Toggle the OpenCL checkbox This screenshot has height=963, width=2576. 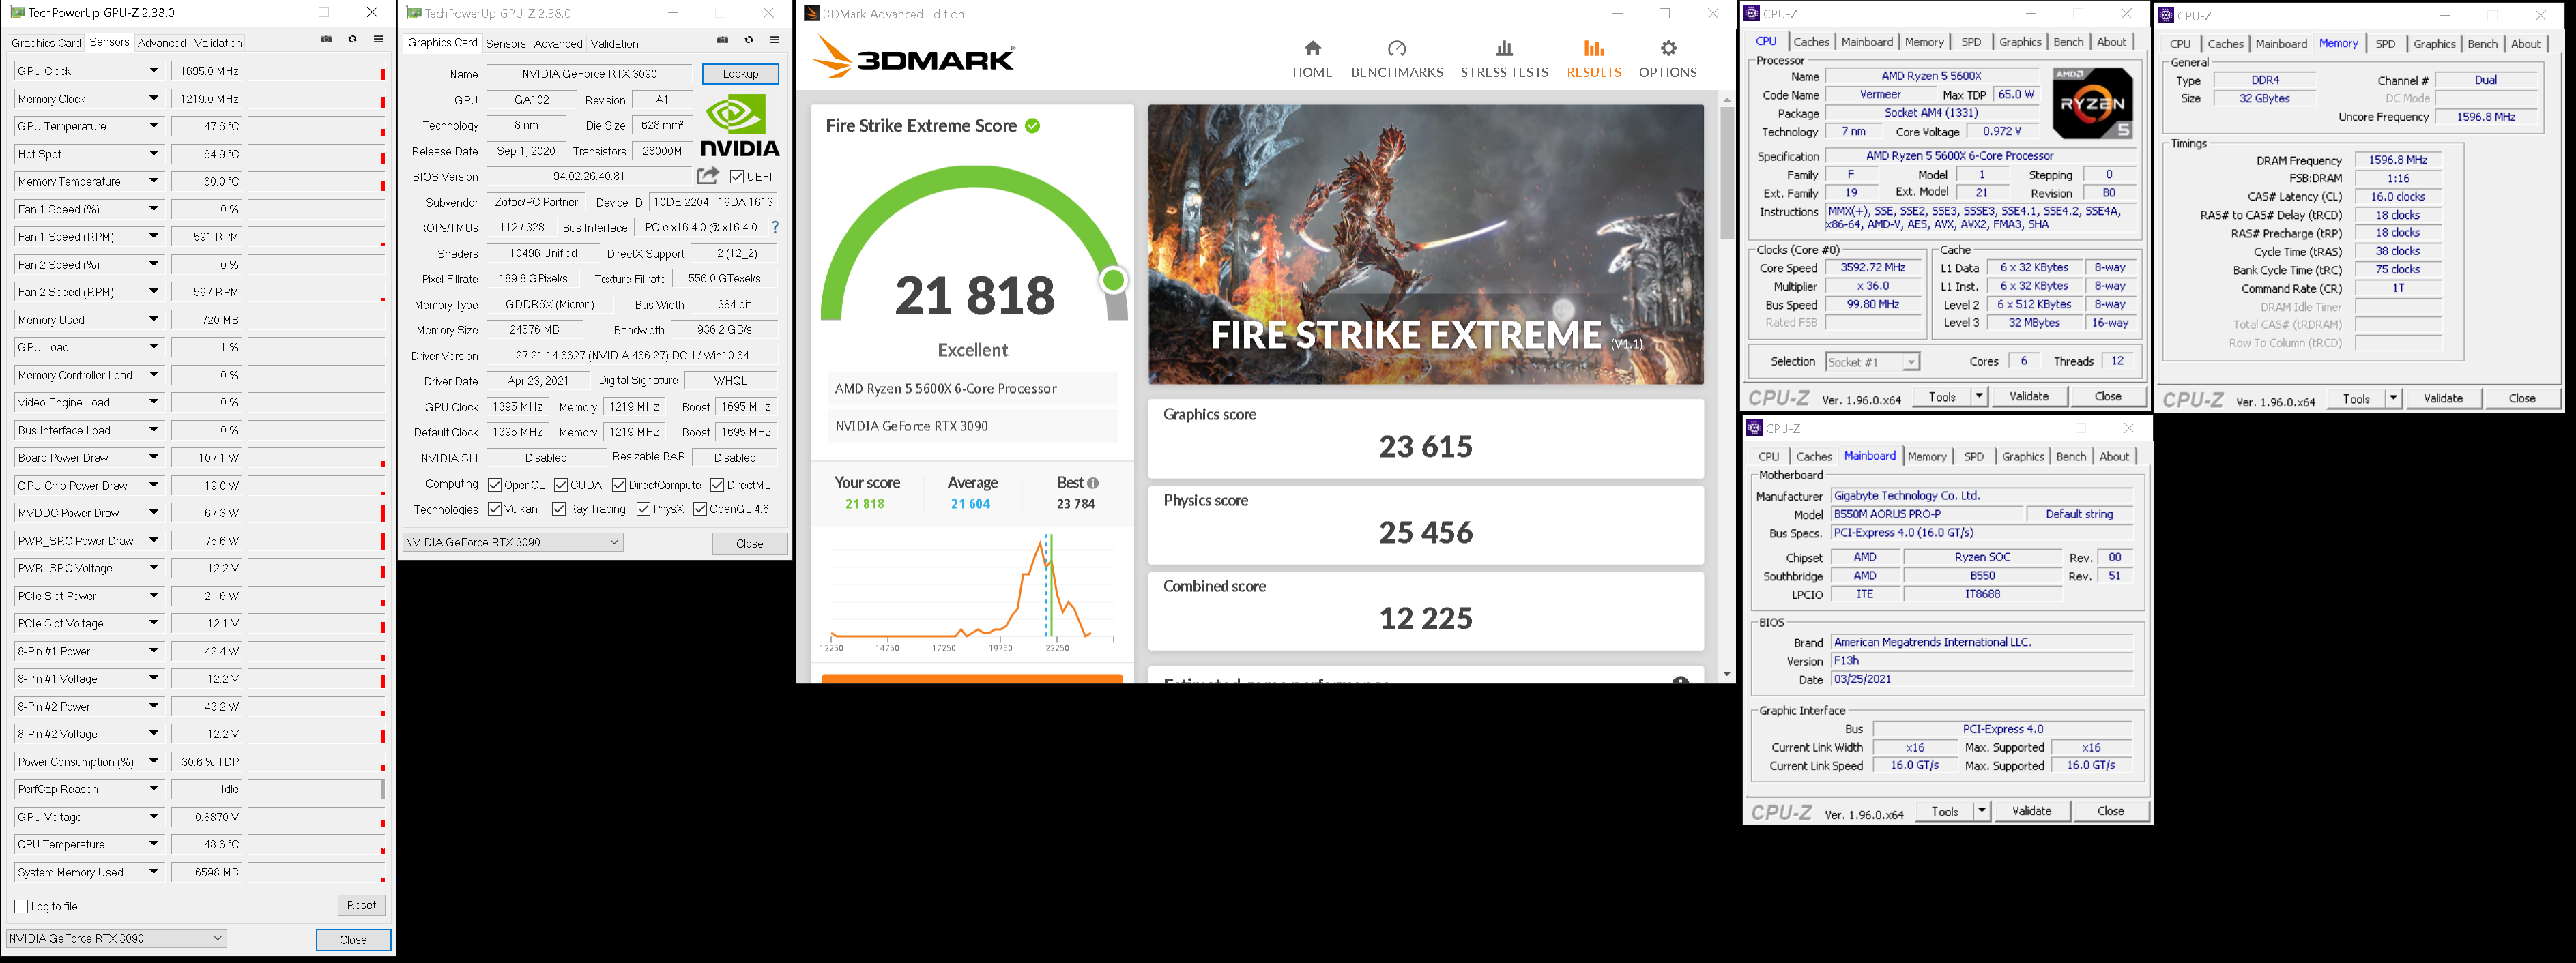pos(495,484)
